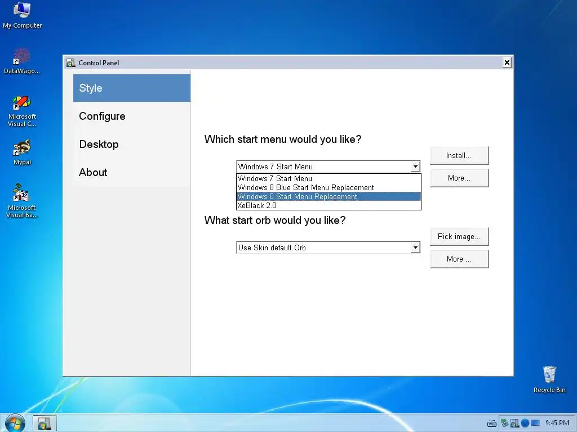Click the Pick image... button
This screenshot has height=432, width=577.
459,236
